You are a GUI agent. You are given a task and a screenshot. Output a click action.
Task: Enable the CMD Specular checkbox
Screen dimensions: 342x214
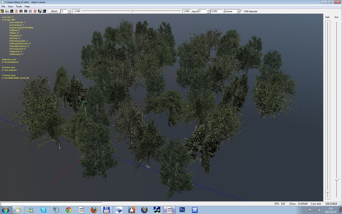coord(242,11)
